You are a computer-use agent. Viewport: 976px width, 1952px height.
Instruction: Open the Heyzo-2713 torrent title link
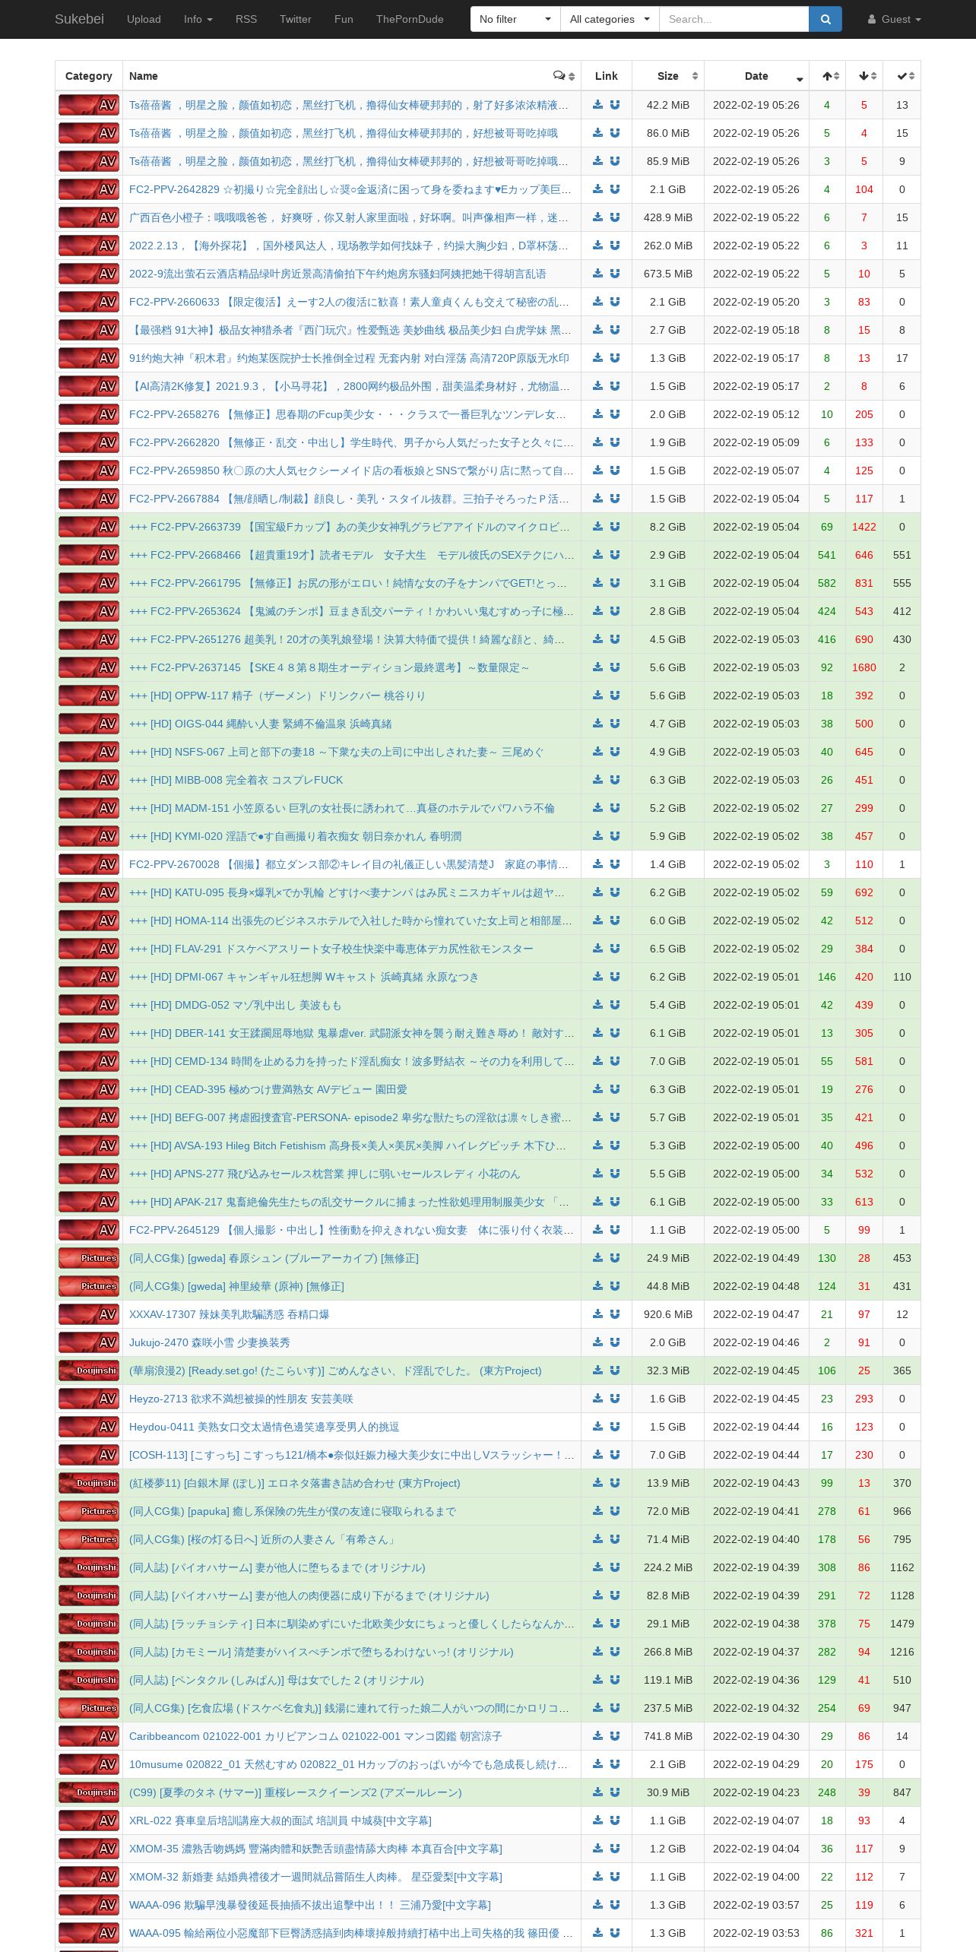tap(241, 1399)
